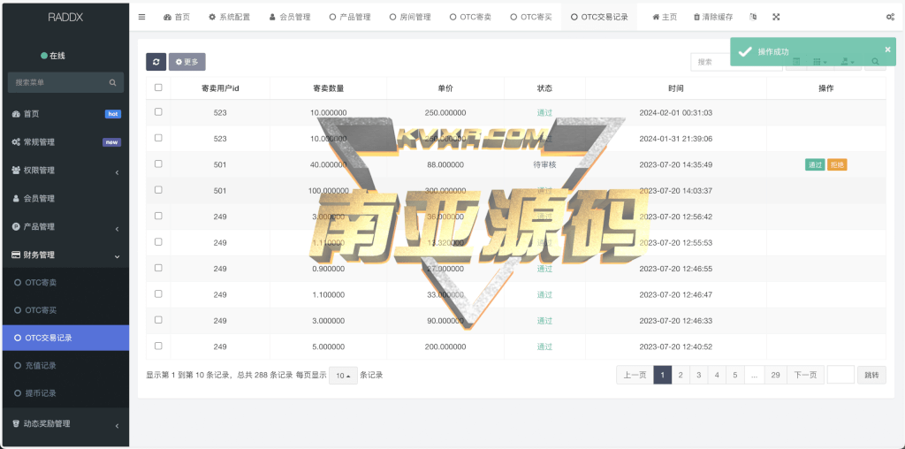Switch to the 房间管理 tab
The height and width of the screenshot is (449, 905).
[x=410, y=17]
